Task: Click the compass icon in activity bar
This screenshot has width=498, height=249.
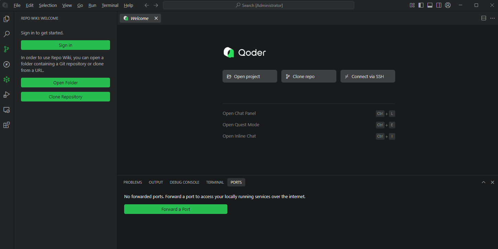Action: point(7,64)
